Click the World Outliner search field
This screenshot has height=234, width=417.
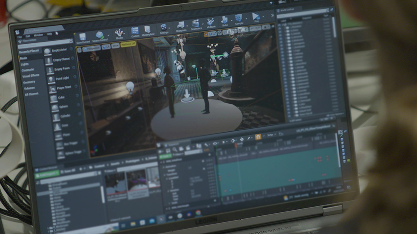point(303,13)
